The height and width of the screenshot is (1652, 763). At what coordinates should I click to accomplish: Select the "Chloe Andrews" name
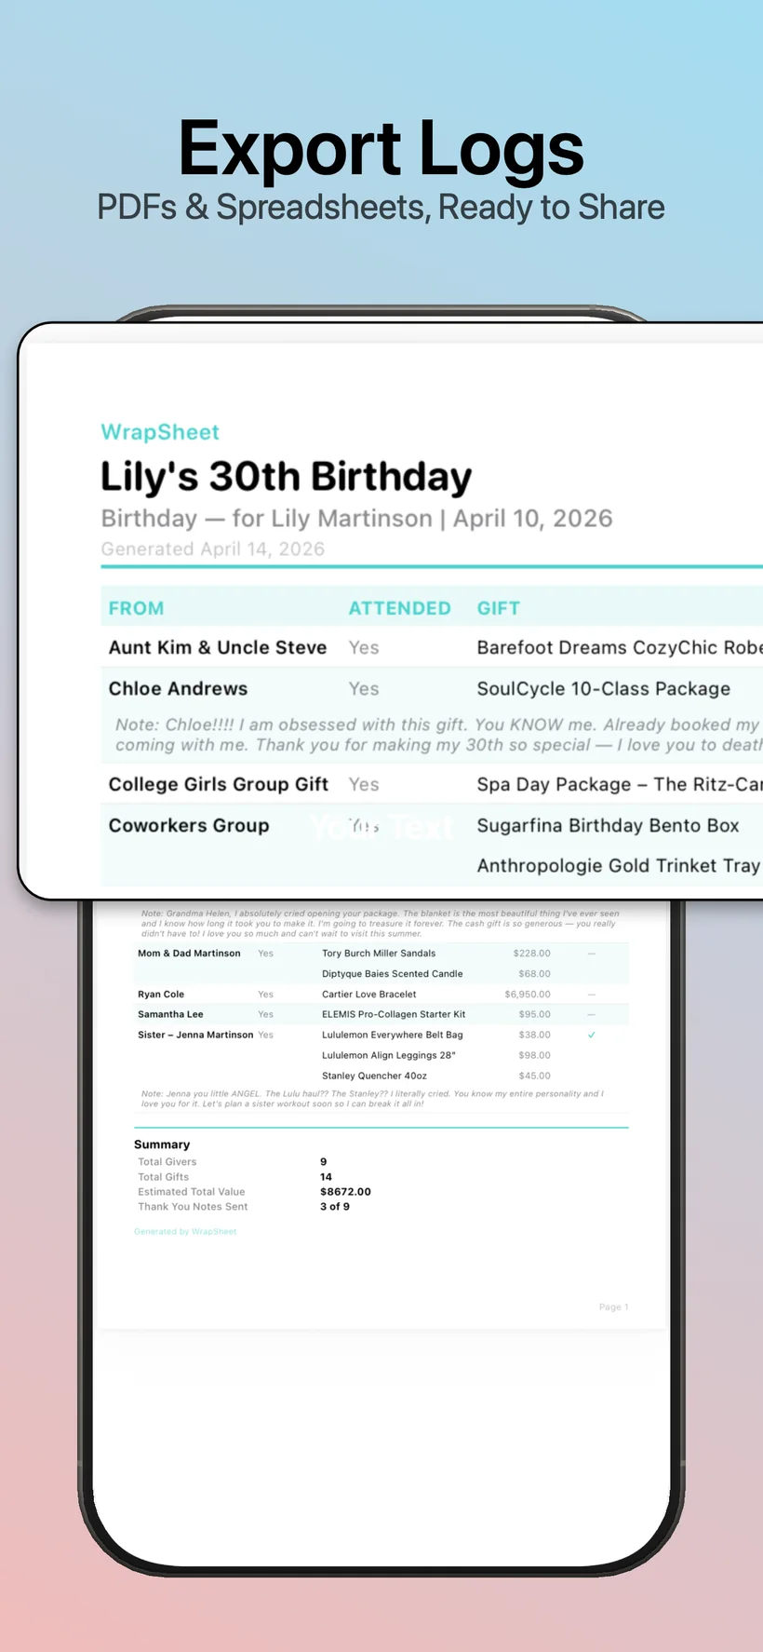(179, 688)
